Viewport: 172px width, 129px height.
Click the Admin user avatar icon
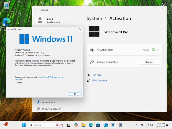point(40,21)
